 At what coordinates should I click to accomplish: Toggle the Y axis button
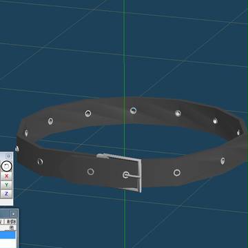[x=6, y=185]
